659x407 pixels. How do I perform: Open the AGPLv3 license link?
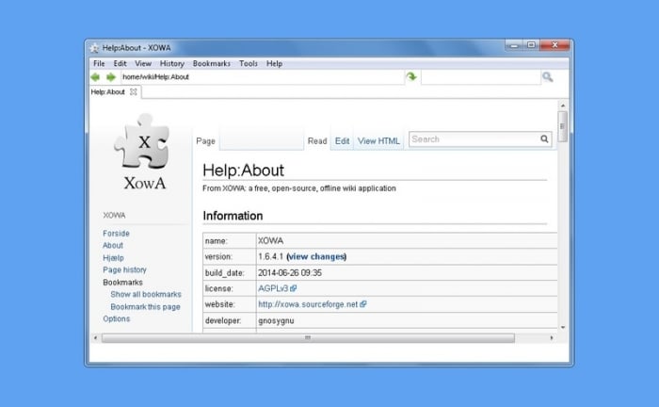pyautogui.click(x=273, y=288)
